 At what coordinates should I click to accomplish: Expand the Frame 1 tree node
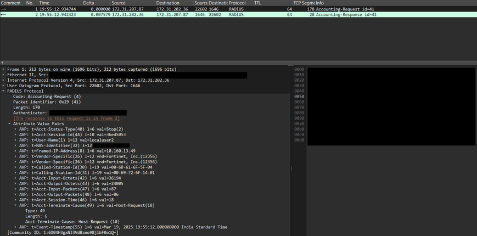(x=3, y=69)
